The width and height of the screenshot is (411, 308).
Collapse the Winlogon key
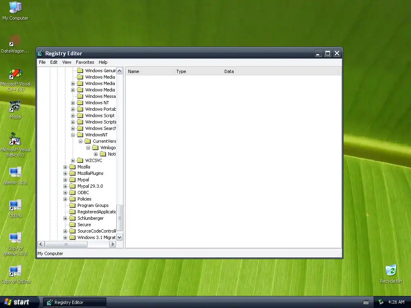(x=88, y=148)
